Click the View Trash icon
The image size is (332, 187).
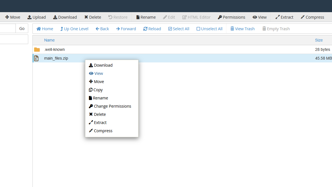pyautogui.click(x=232, y=29)
